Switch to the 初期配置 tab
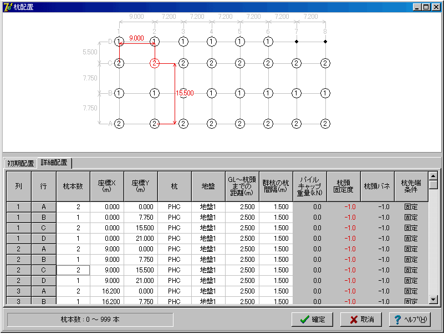 coord(21,163)
